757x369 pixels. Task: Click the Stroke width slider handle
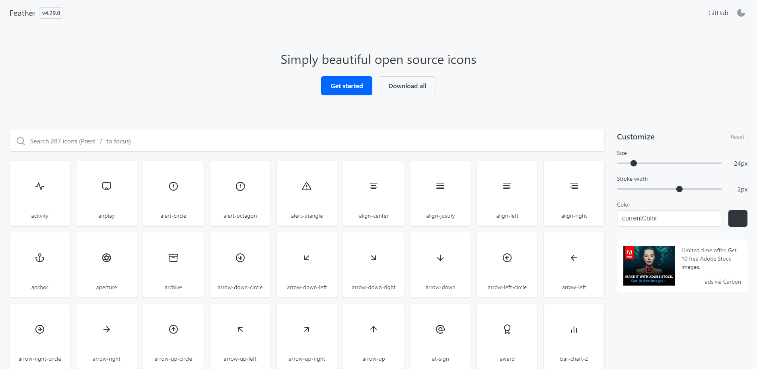pos(679,189)
